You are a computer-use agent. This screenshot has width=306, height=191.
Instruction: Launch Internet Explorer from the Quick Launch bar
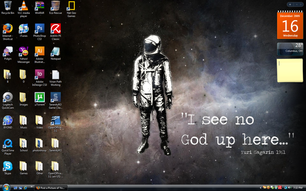tap(25, 188)
